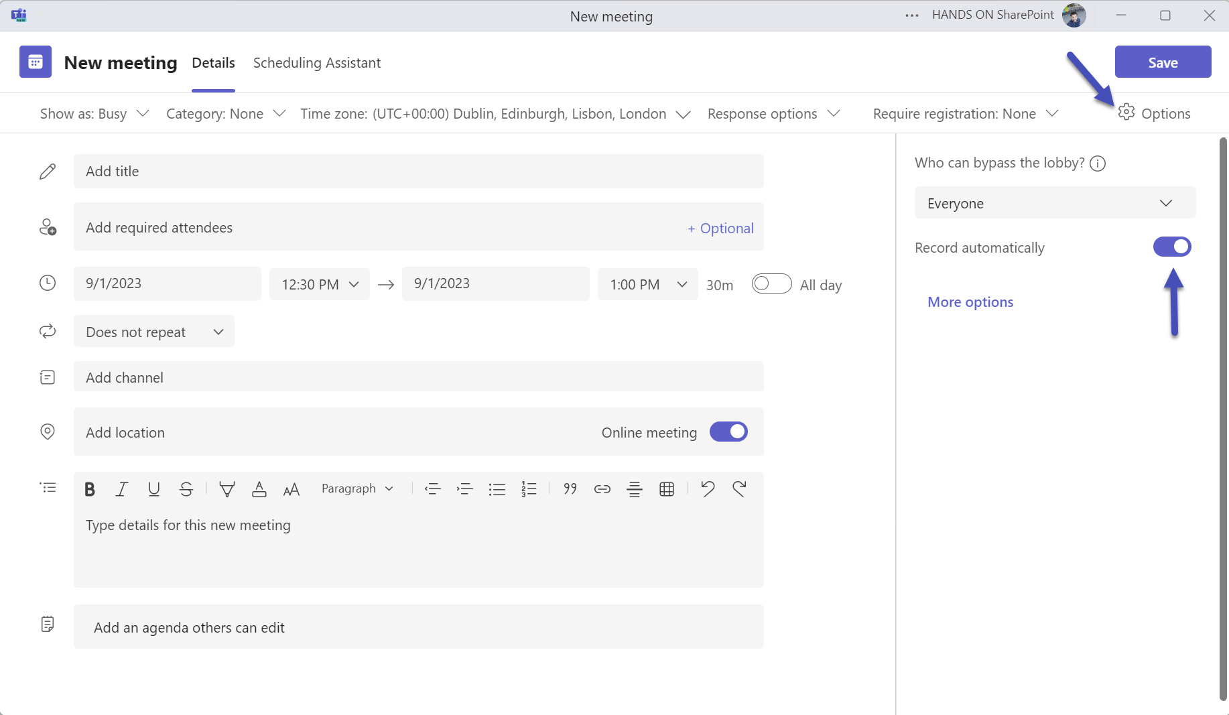Screen dimensions: 1229x715
Task: Enable the All day meeting toggle
Action: tap(771, 283)
